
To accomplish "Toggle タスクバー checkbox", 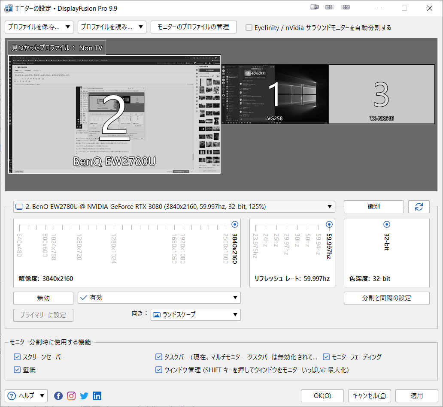I will tap(159, 357).
